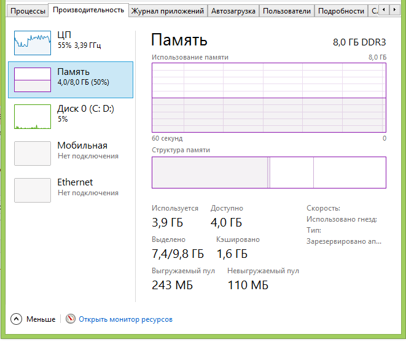
Task: Switch to the Пользователи tab
Action: (287, 11)
